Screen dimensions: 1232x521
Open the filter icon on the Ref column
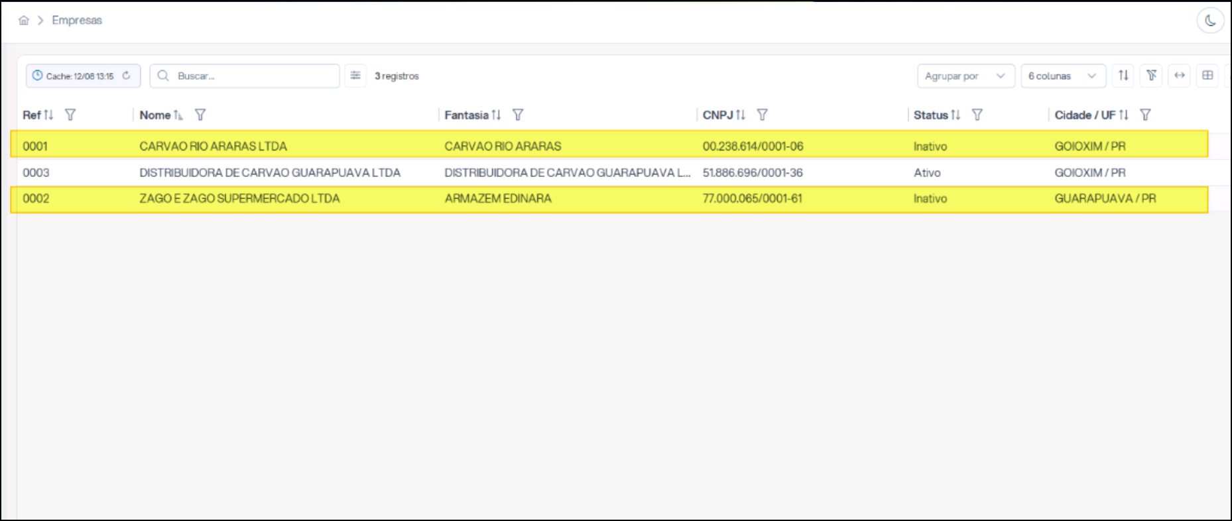[x=70, y=115]
